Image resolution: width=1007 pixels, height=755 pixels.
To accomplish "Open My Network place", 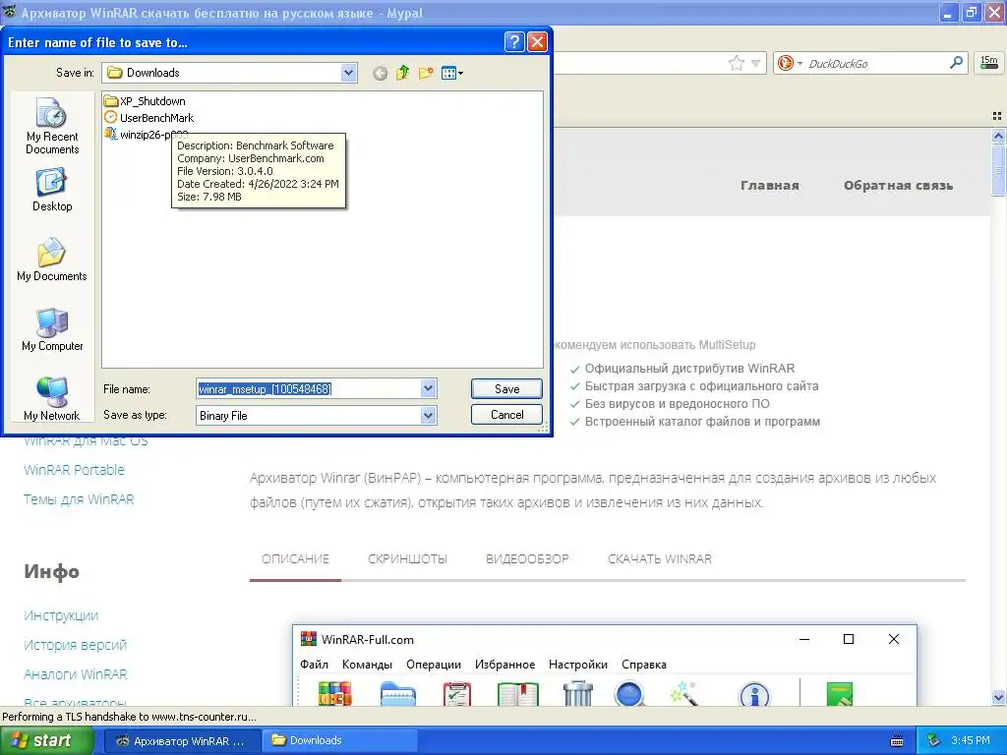I will click(52, 399).
